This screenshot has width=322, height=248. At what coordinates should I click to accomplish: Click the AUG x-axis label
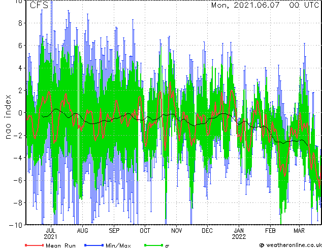pyautogui.click(x=83, y=231)
